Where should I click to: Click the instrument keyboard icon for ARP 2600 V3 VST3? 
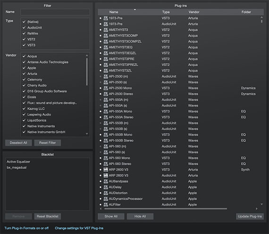(106, 169)
